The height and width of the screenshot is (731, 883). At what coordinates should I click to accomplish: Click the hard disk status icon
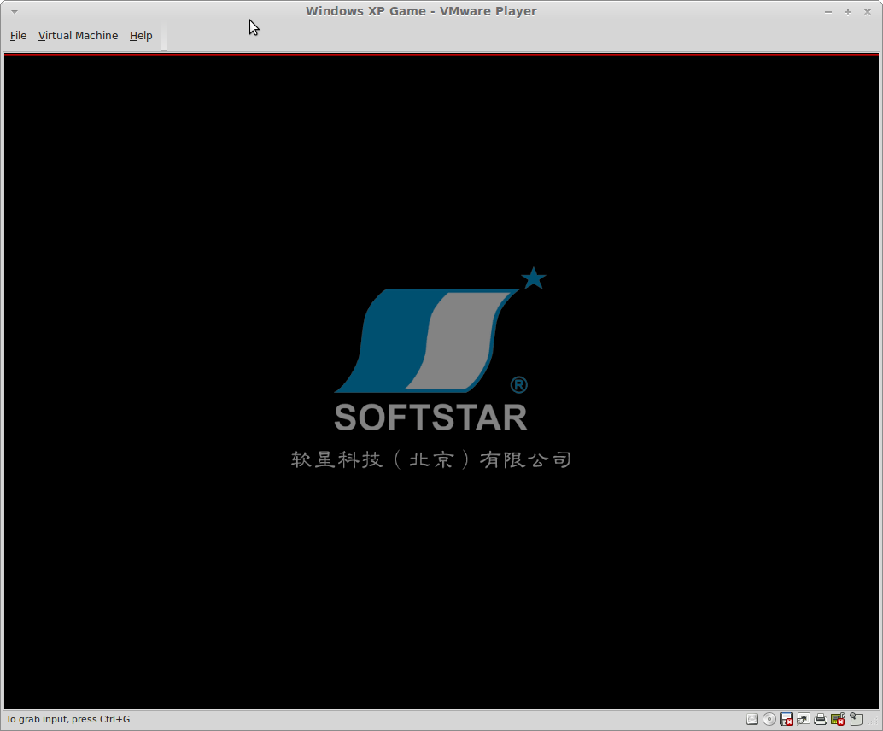[x=751, y=719]
